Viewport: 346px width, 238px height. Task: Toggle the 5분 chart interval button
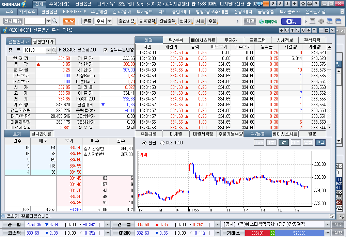(x=284, y=142)
